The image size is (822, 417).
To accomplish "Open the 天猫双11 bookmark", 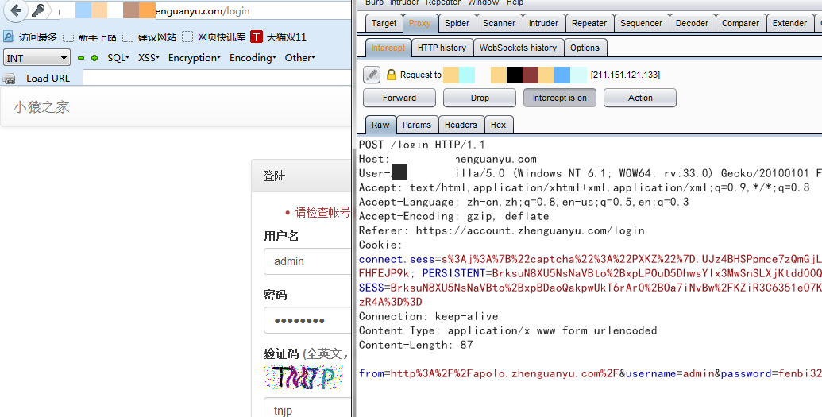I will [x=286, y=37].
